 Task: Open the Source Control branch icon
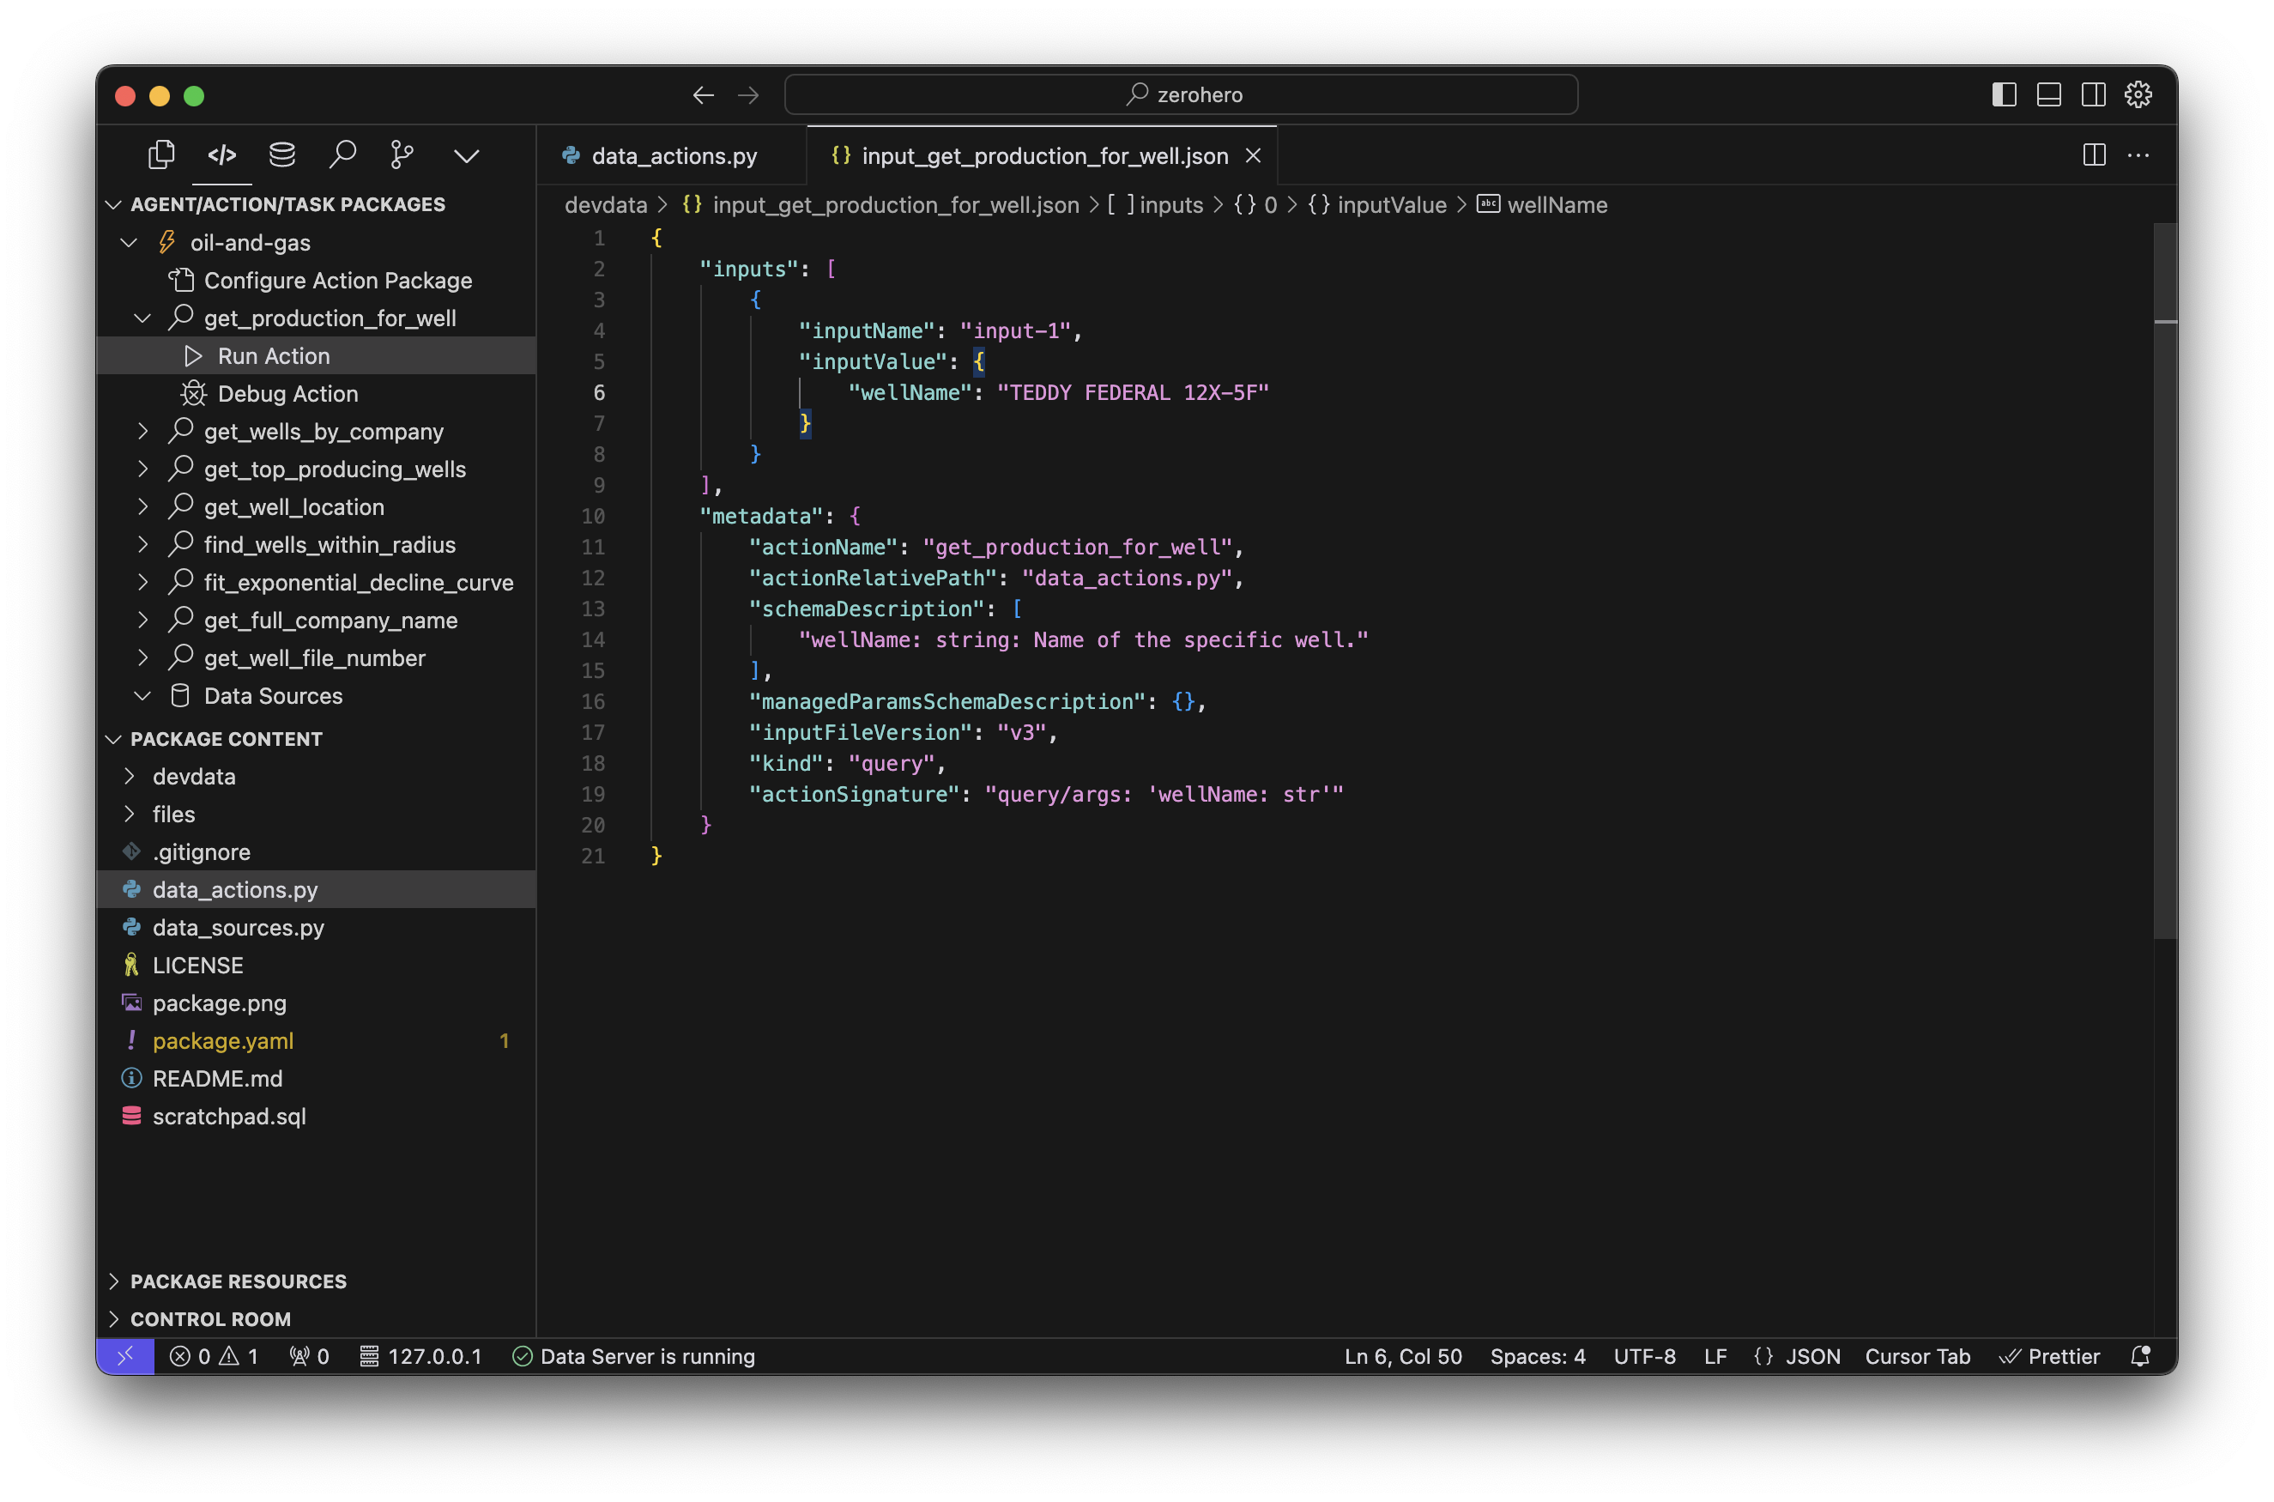403,154
